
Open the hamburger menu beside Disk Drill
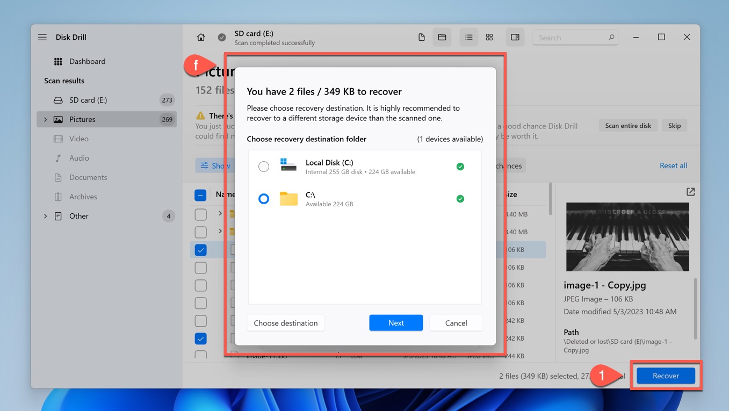point(42,37)
